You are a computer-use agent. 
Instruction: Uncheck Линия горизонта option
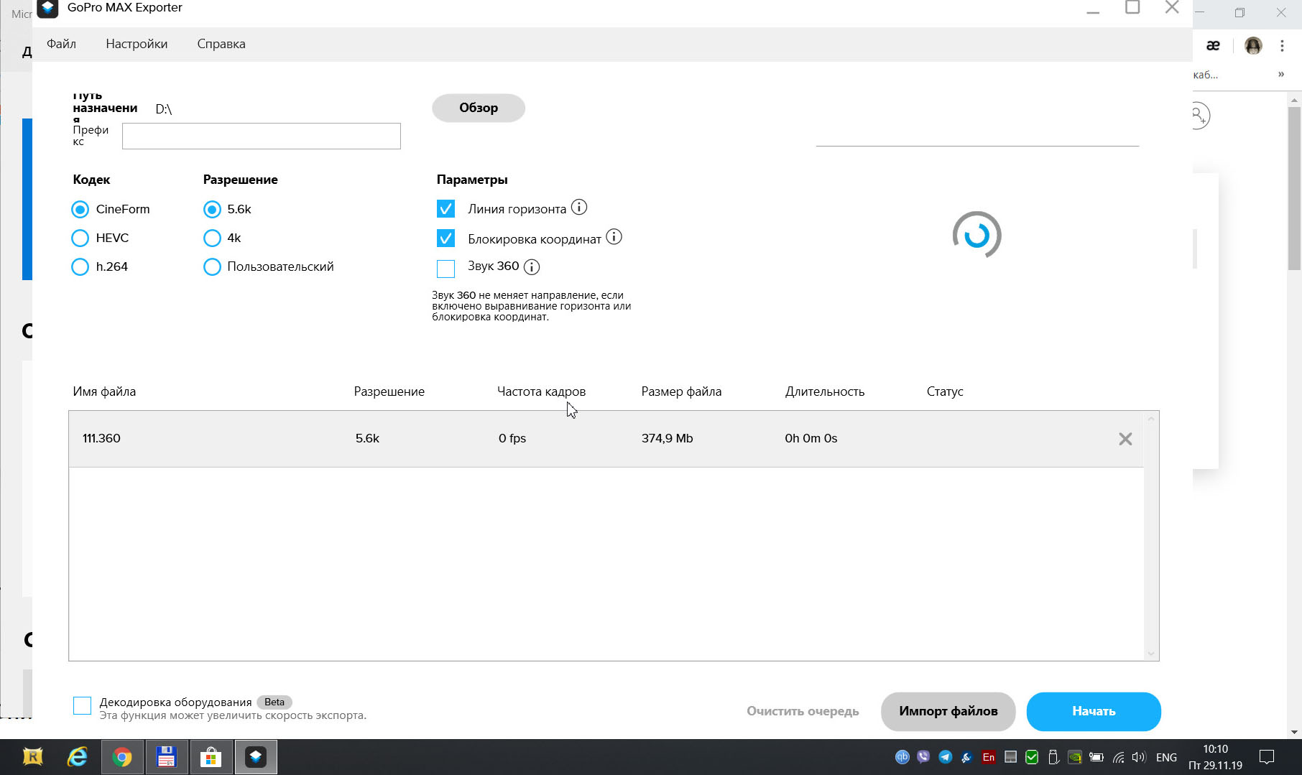(445, 209)
